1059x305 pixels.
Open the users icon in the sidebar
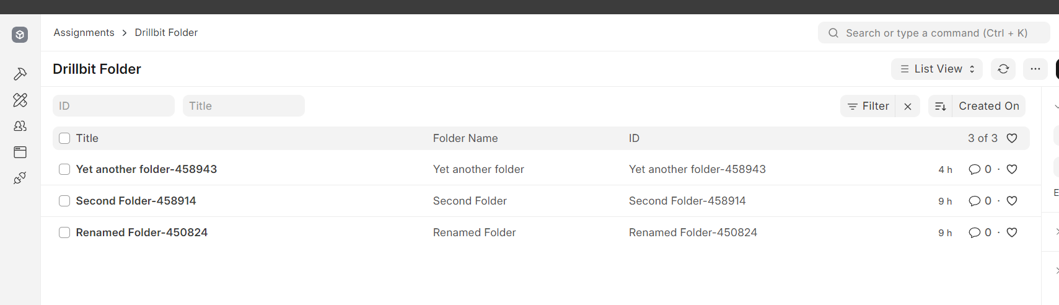[x=20, y=126]
